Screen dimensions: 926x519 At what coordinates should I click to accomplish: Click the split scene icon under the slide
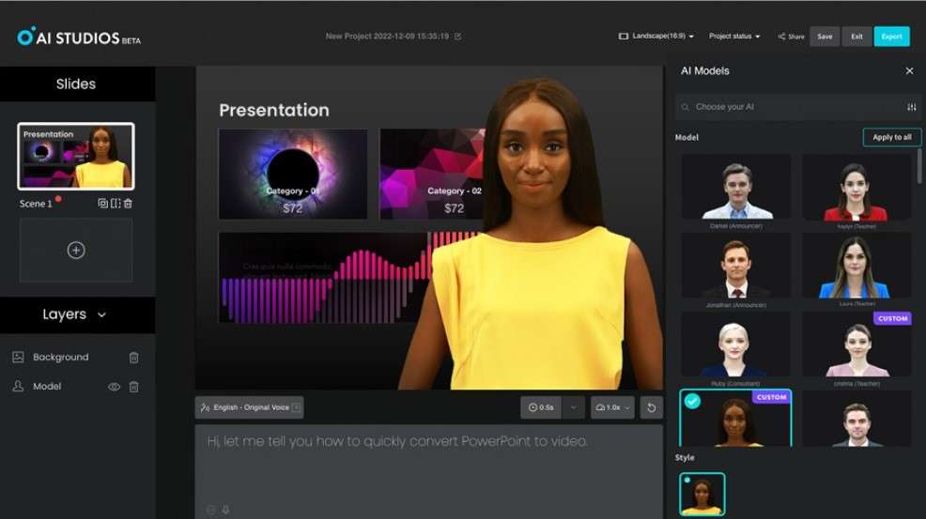click(116, 203)
